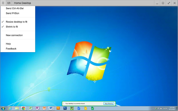Launch Photoshop from the taskbar
The height and width of the screenshot is (111, 178).
(x=65, y=108)
